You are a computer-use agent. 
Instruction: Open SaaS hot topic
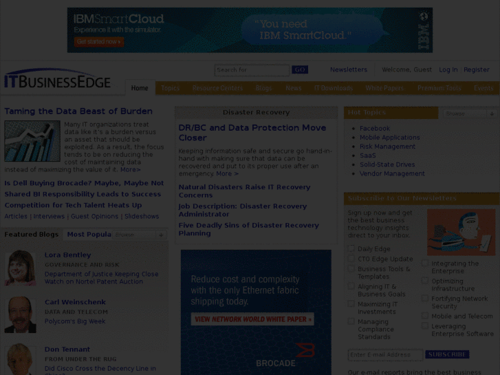(x=368, y=156)
